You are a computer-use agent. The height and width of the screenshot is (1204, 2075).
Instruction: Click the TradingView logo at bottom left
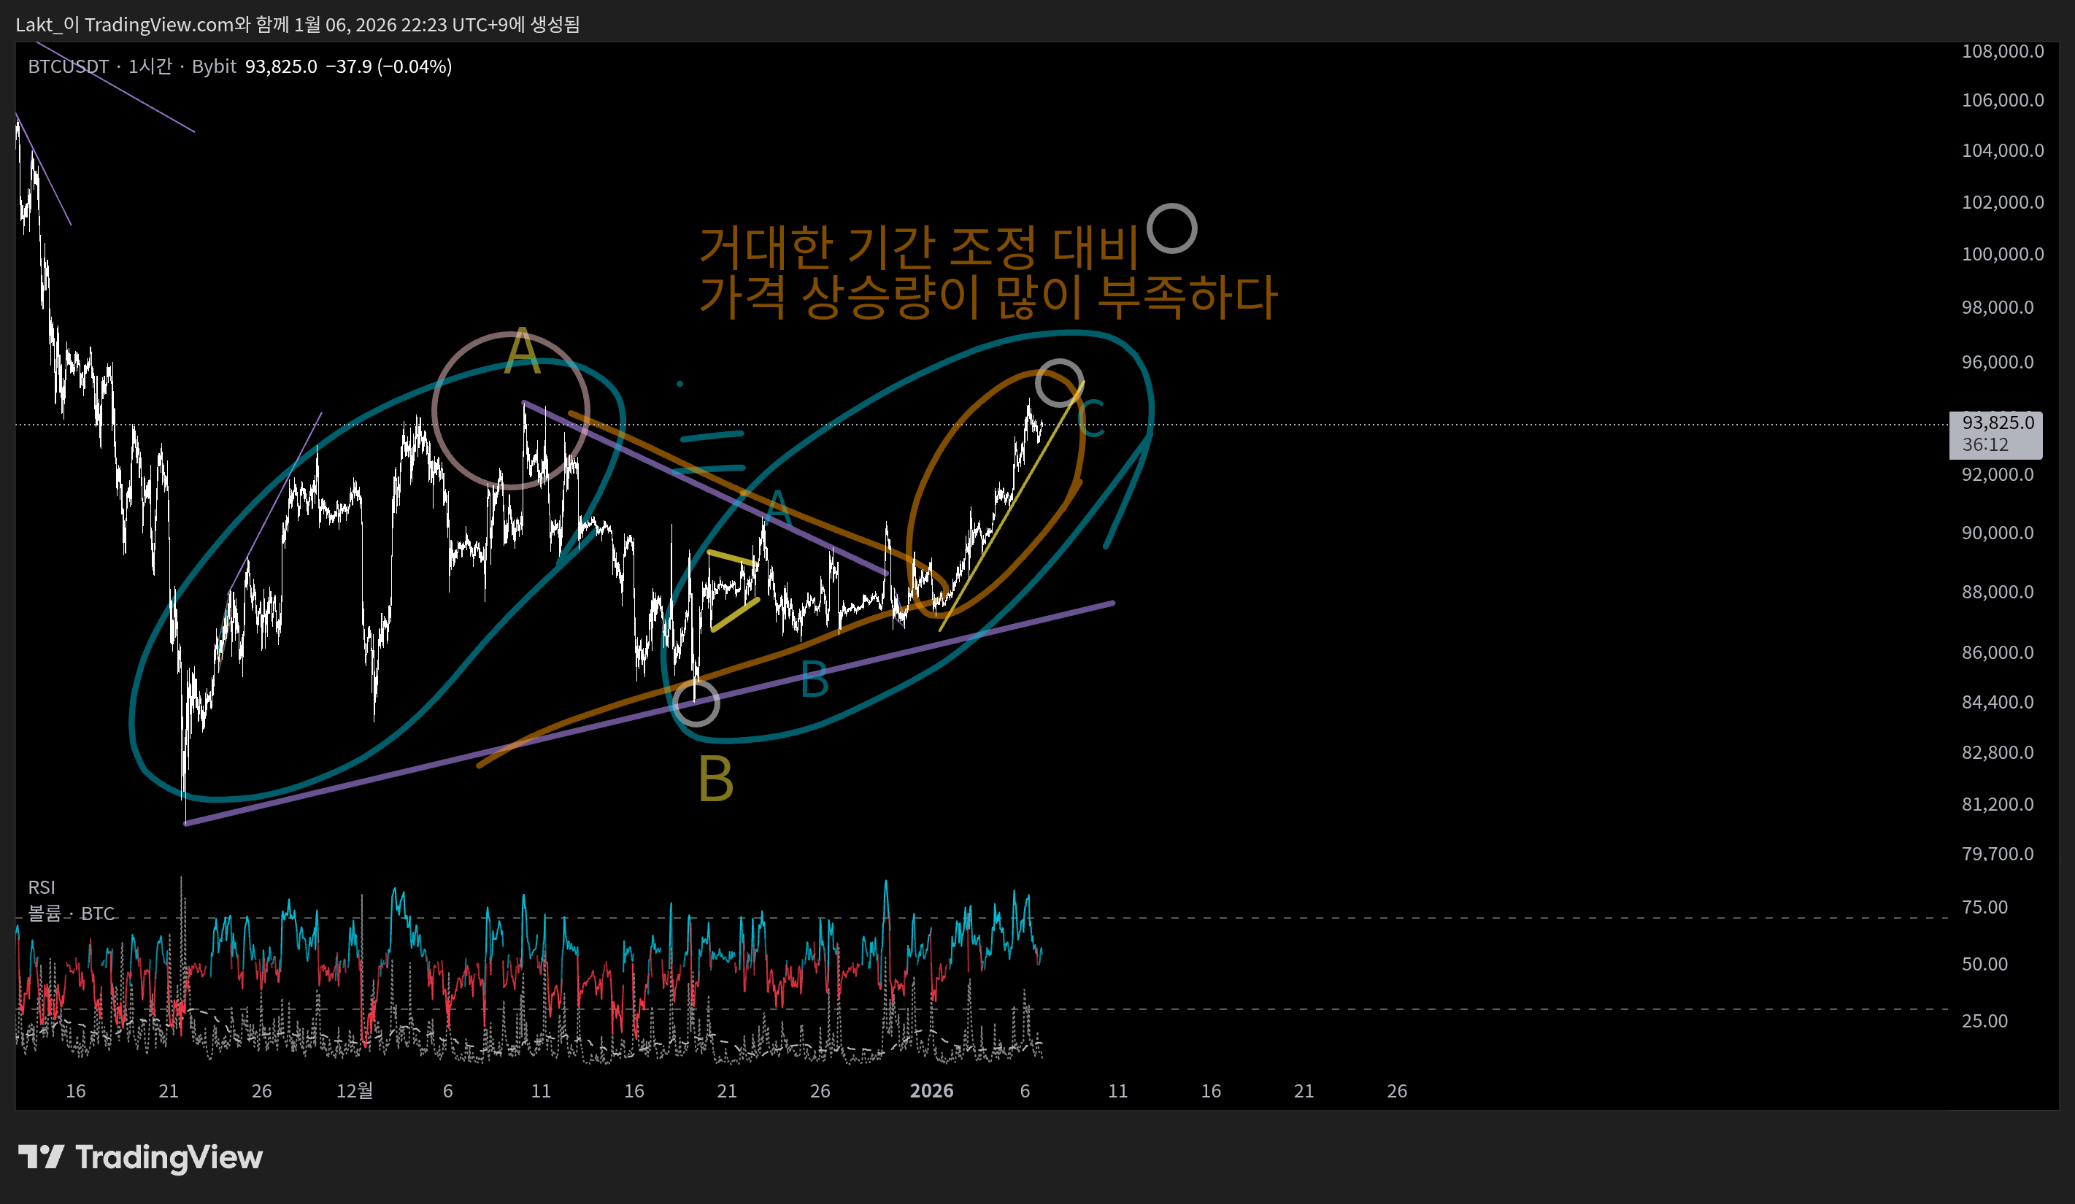point(140,1157)
